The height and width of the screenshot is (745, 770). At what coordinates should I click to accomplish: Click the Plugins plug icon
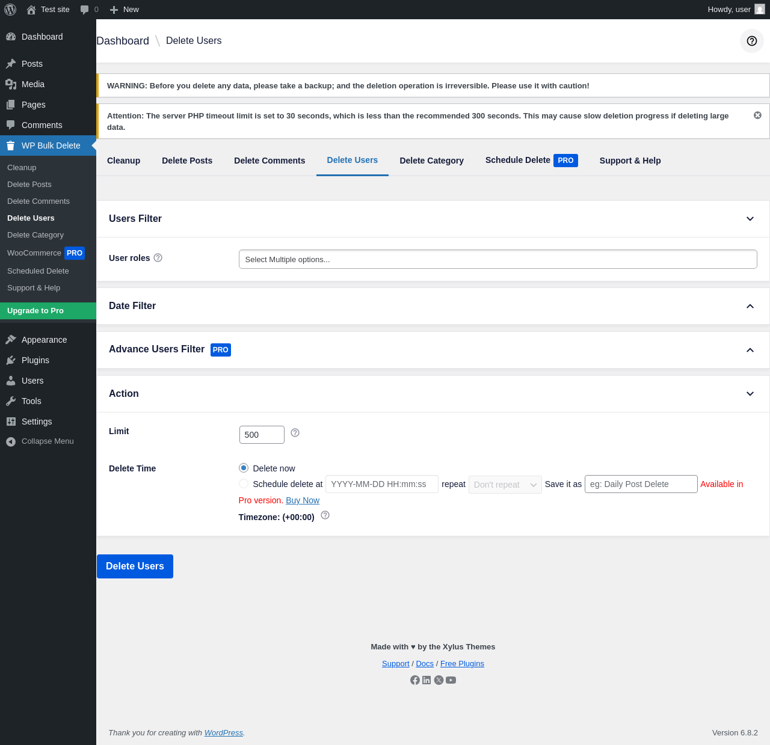point(11,360)
